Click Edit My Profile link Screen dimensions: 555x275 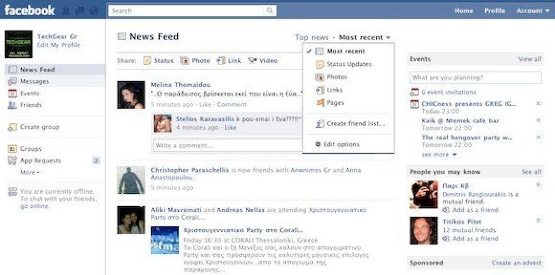(59, 45)
